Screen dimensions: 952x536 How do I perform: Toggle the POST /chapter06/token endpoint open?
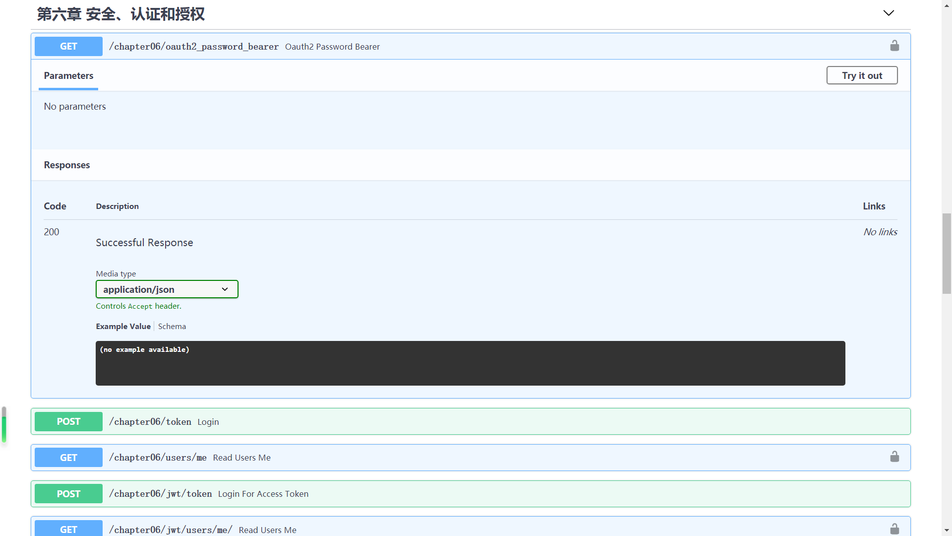click(472, 421)
